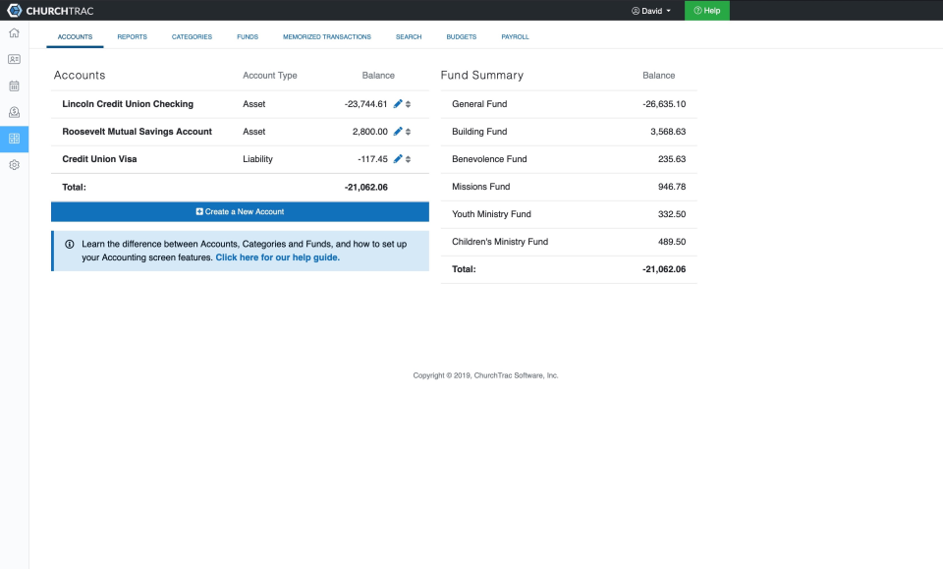
Task: Open the Budgets tab
Action: pos(462,36)
